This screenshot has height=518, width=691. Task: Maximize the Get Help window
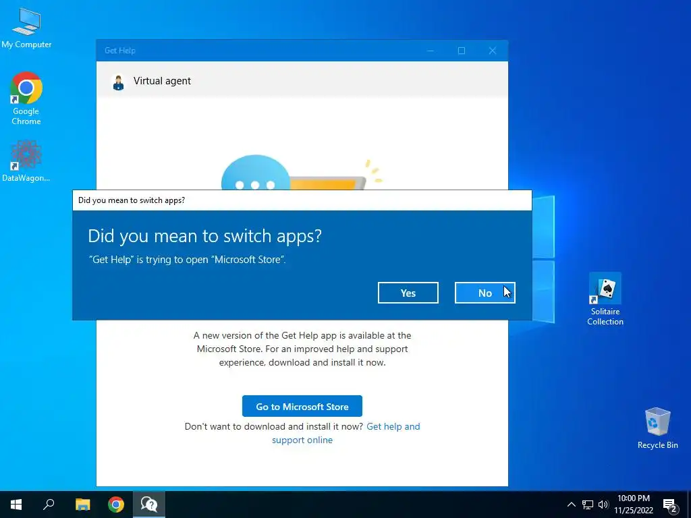click(462, 51)
